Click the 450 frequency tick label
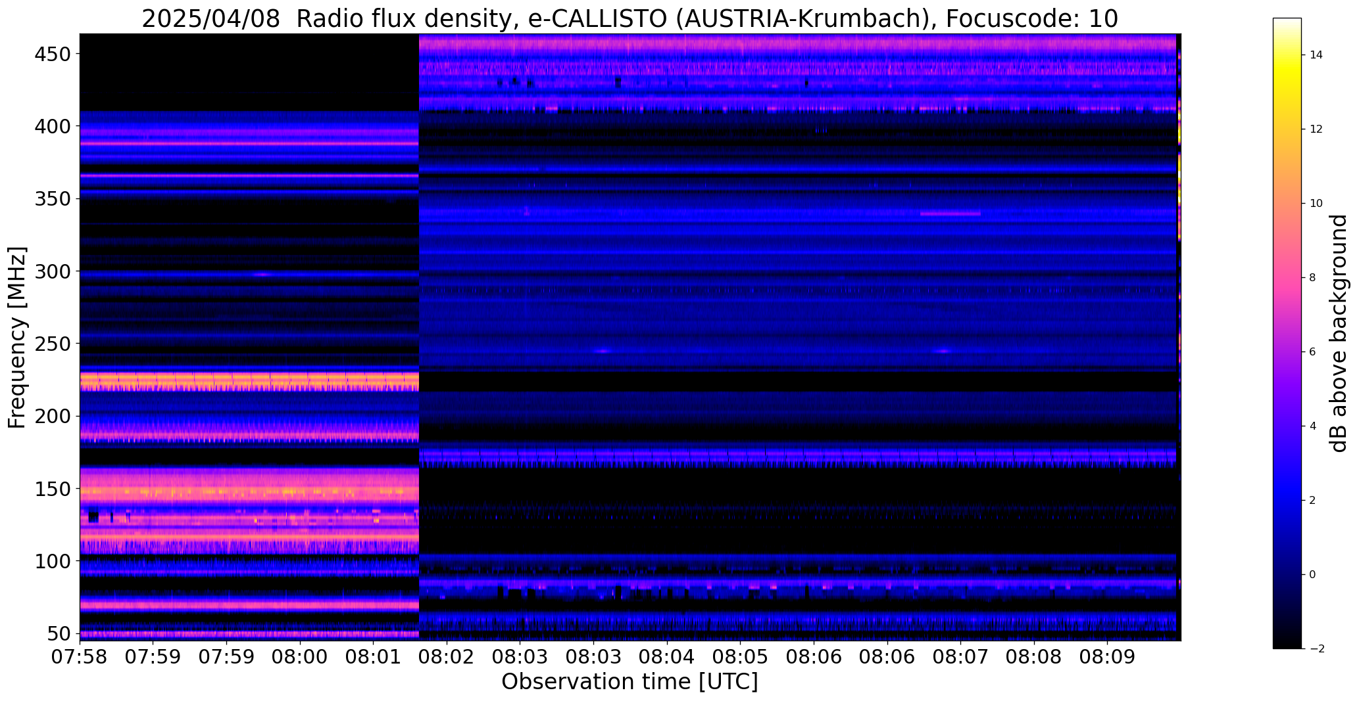This screenshot has height=701, width=1359. click(53, 54)
